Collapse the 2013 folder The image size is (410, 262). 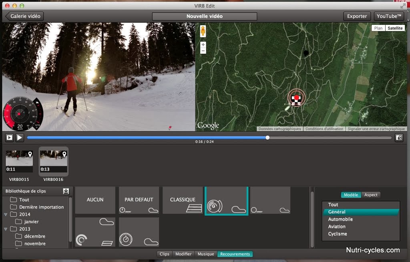click(x=6, y=229)
